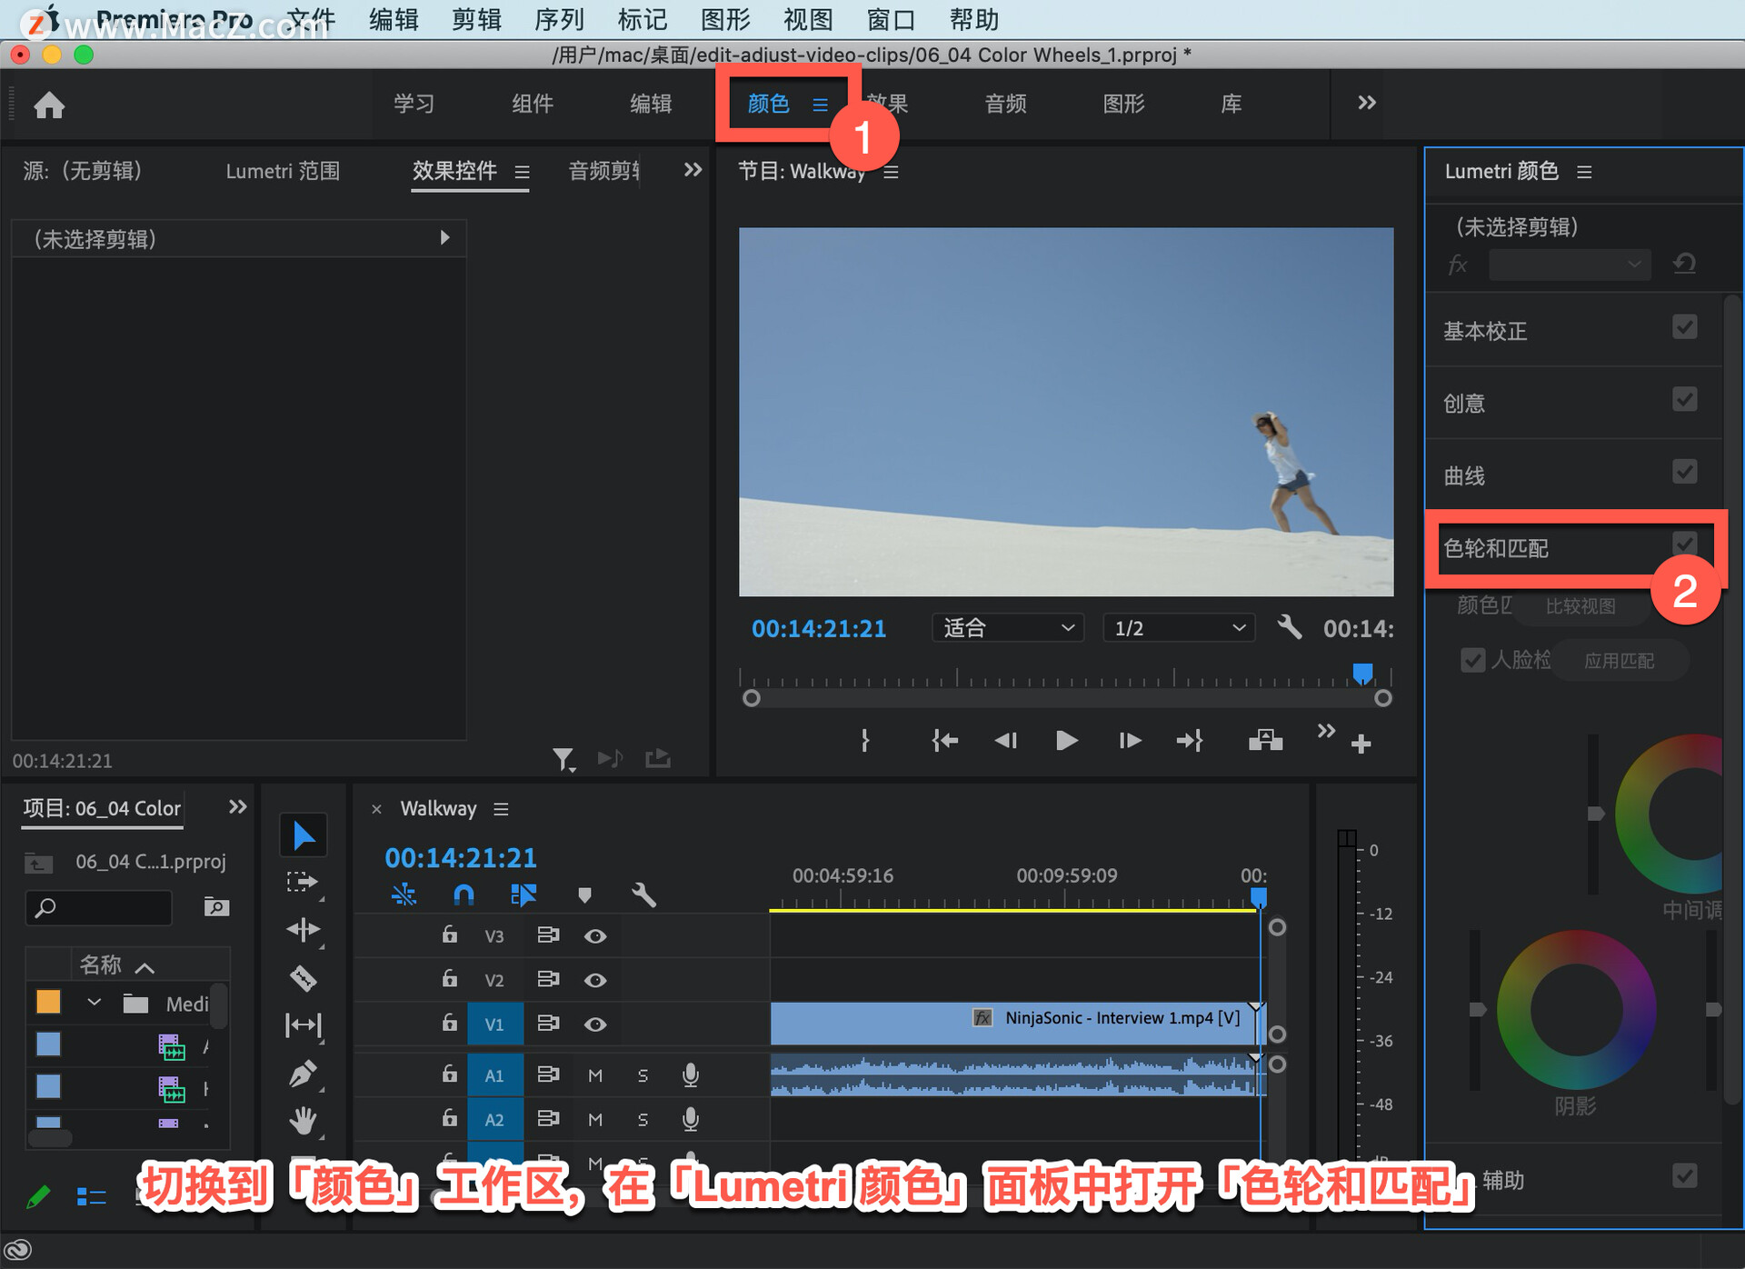This screenshot has height=1269, width=1745.
Task: Open Button Editor plus icon
Action: [x=1361, y=744]
